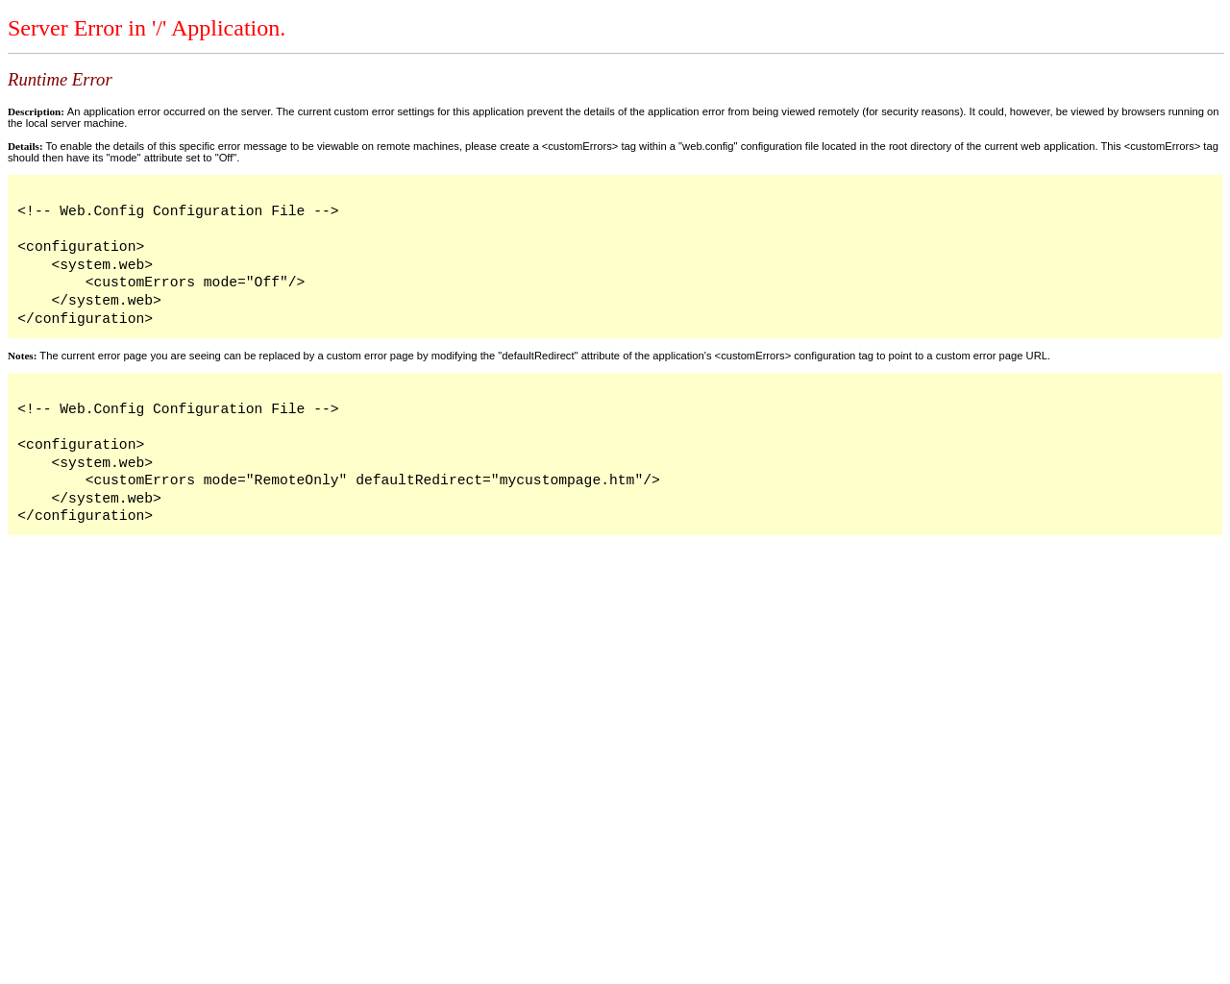This screenshot has height=984, width=1230.
Task: Click the closing </configuration> tag in second code block
Action: (x=85, y=516)
